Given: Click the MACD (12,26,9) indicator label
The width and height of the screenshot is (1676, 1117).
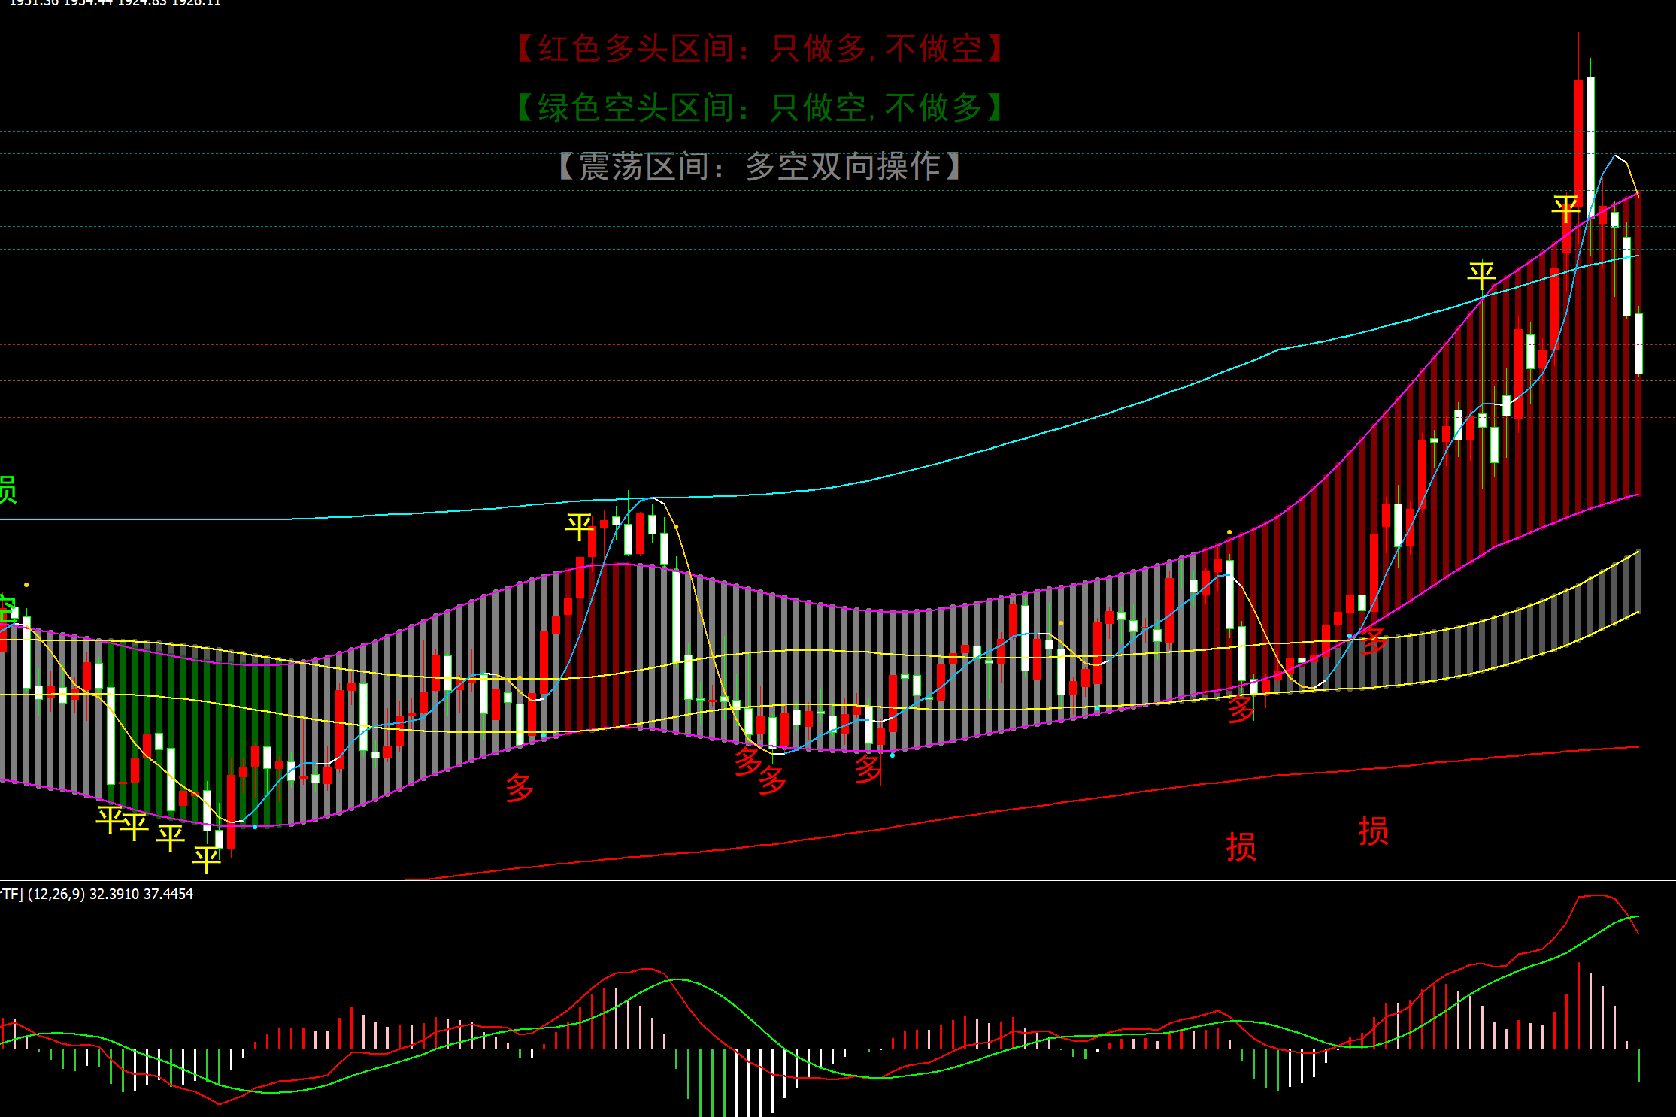Looking at the screenshot, I should (98, 894).
